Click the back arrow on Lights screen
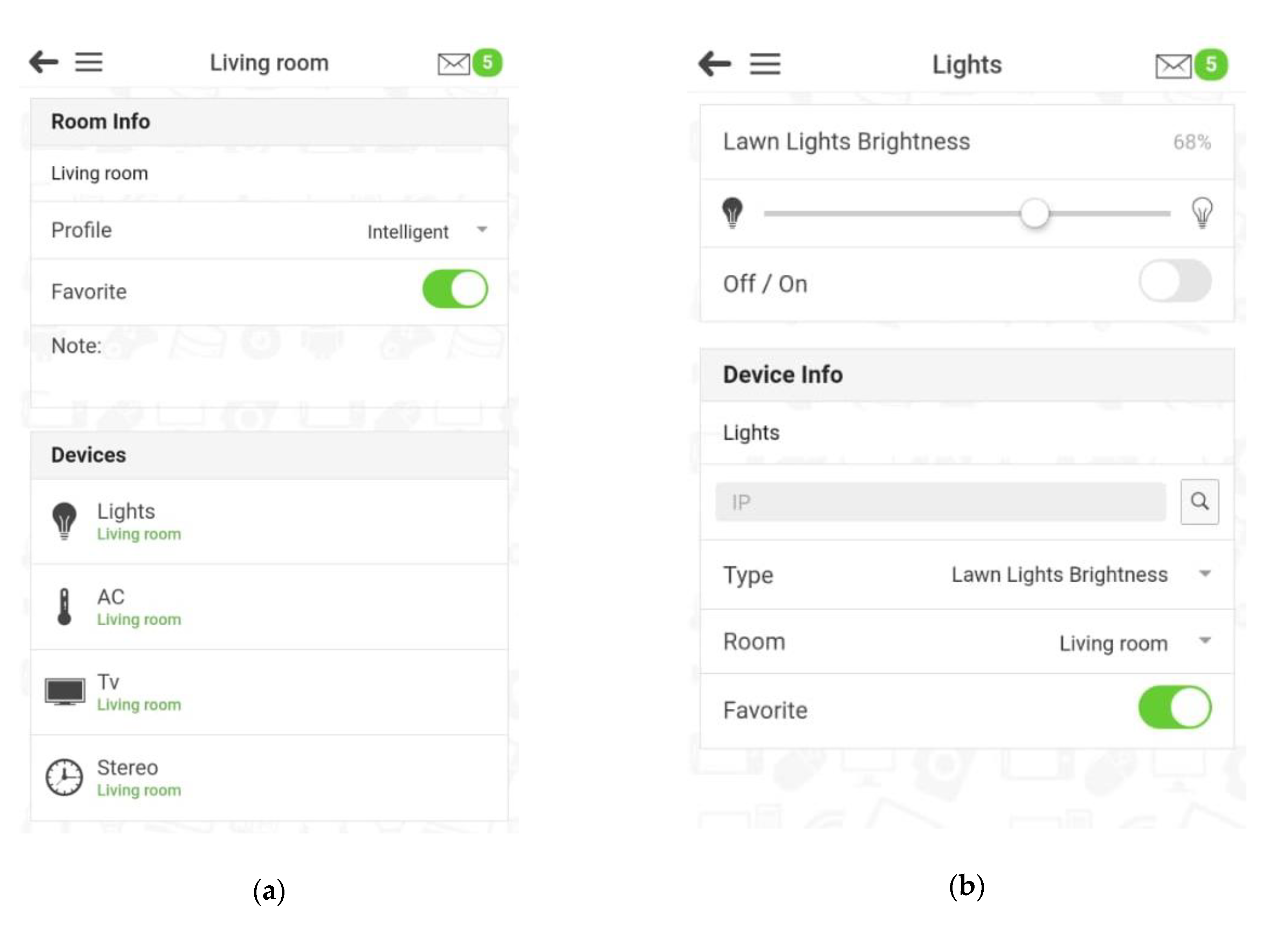This screenshot has width=1279, height=927. point(715,64)
